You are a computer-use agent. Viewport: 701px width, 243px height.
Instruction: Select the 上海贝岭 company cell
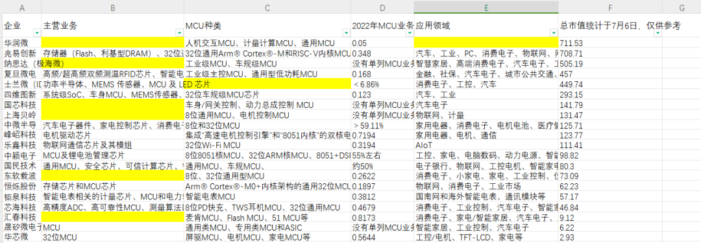[22, 115]
